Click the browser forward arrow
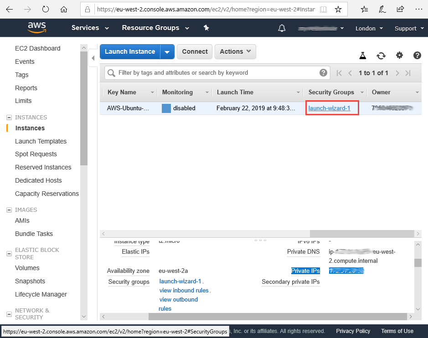428x338 pixels. 27,9
